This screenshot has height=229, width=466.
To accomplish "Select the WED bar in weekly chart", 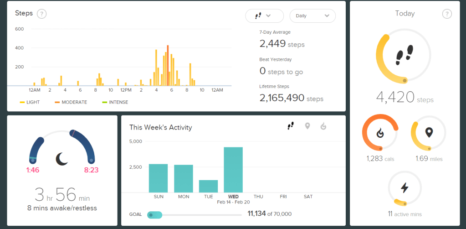I will (x=233, y=170).
